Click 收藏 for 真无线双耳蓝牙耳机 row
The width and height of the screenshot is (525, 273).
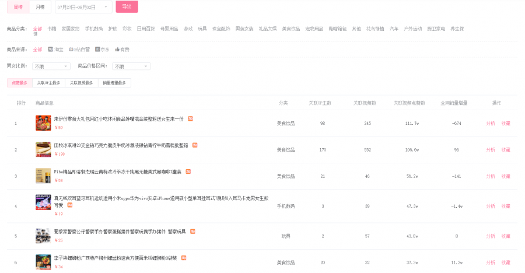[506, 206]
